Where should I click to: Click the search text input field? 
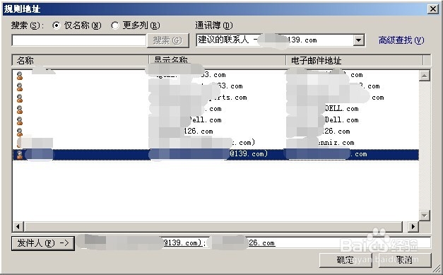(x=79, y=40)
